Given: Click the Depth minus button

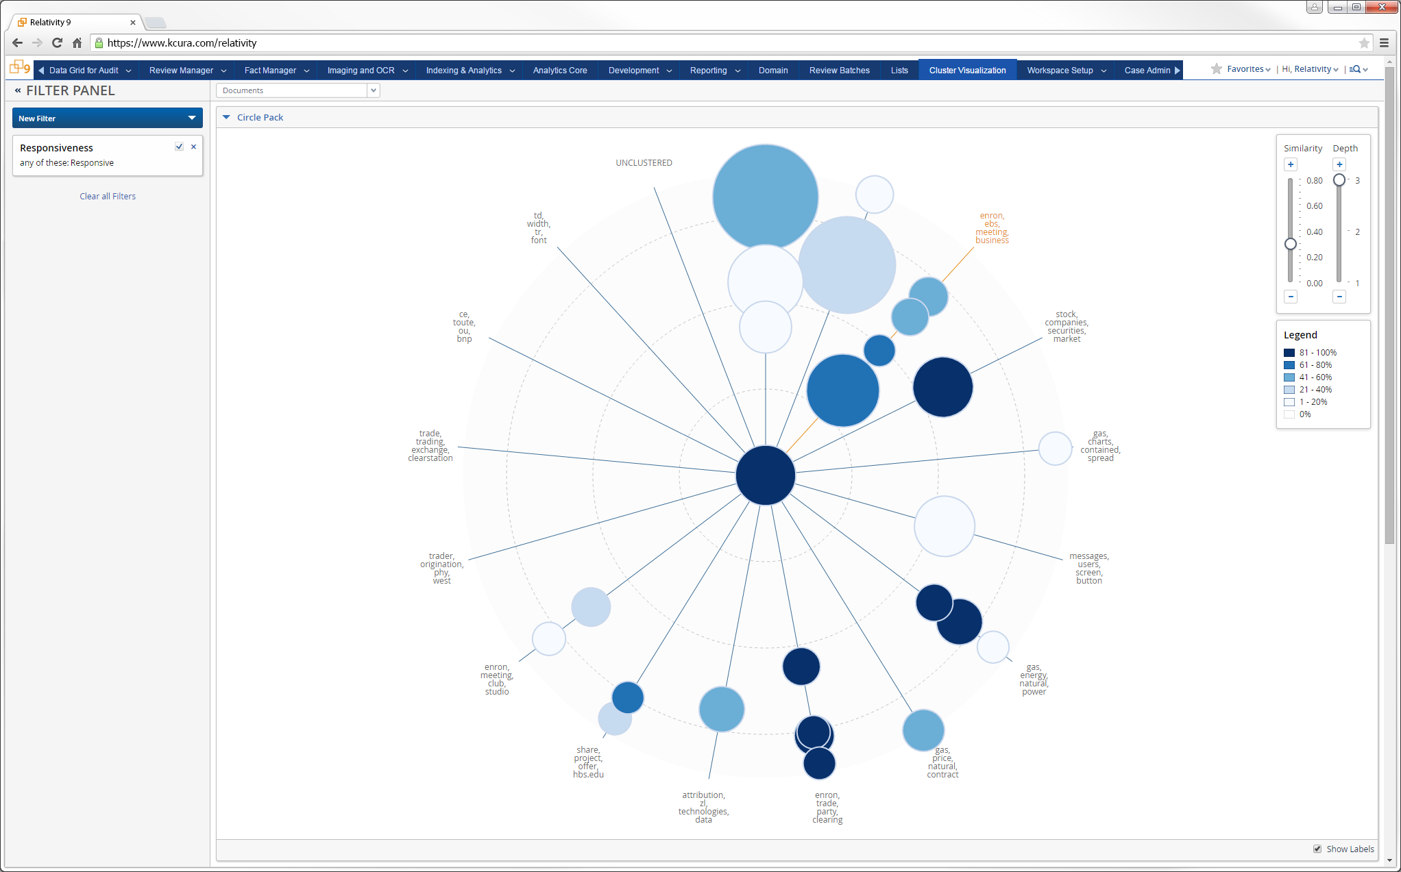Looking at the screenshot, I should [x=1339, y=297].
